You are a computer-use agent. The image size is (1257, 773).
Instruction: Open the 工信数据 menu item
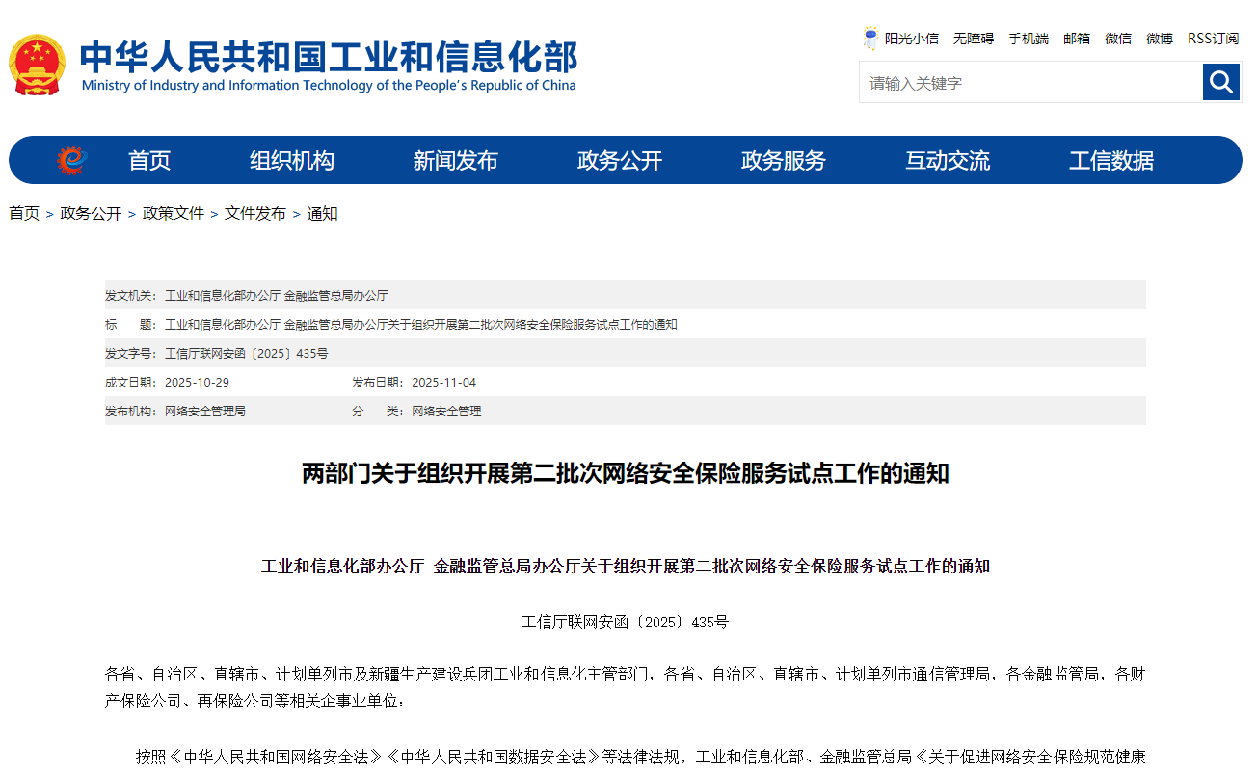click(x=1111, y=161)
